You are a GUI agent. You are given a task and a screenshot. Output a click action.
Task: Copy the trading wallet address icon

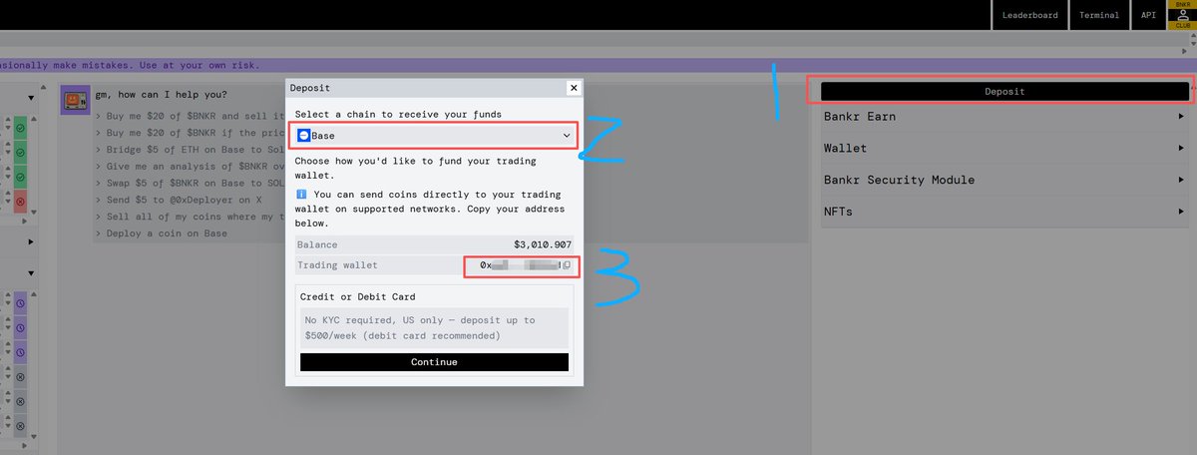click(567, 265)
